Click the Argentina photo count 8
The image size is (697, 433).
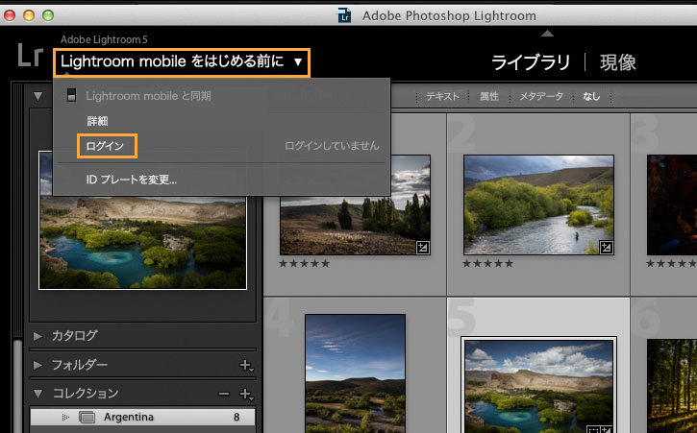236,417
